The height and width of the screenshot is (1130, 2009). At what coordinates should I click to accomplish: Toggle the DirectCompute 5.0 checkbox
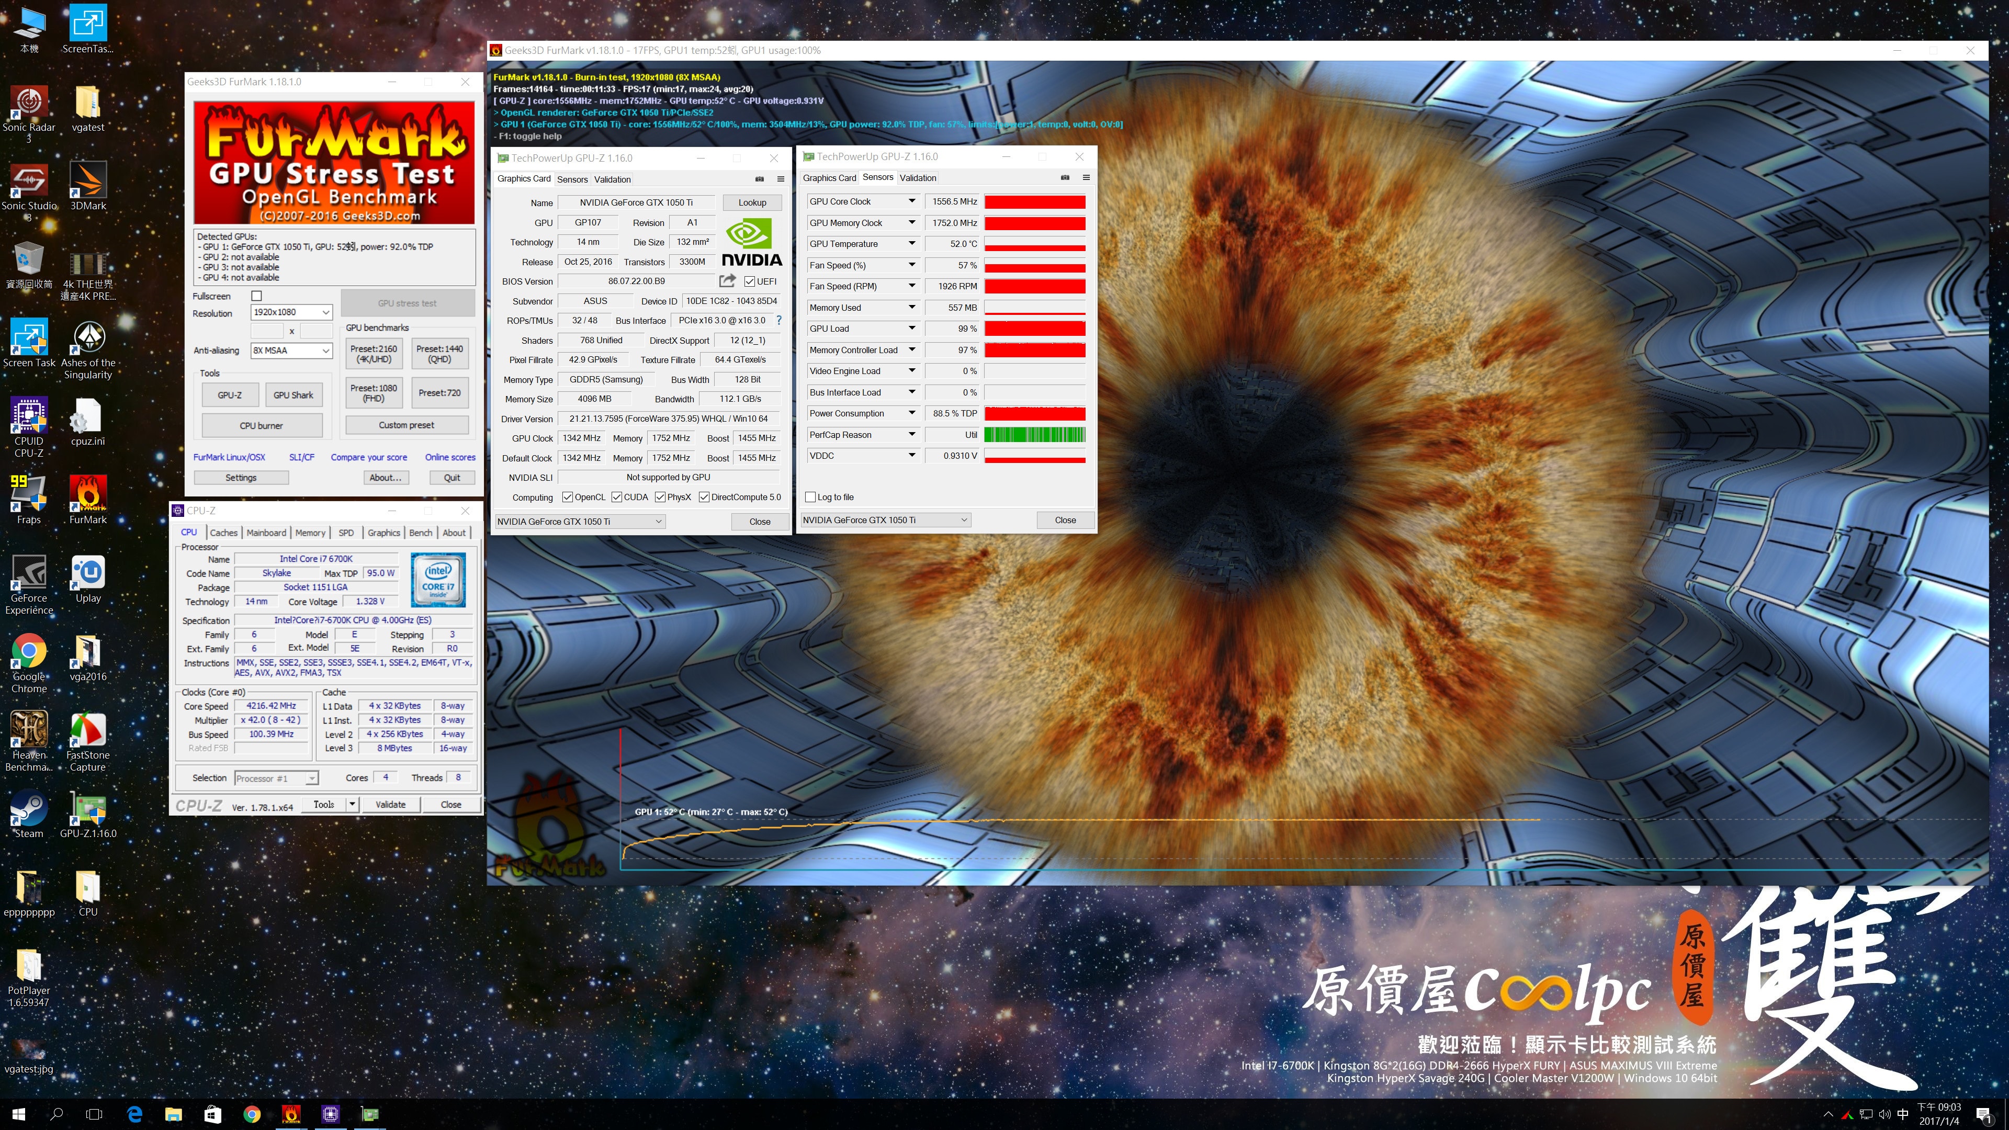[704, 498]
